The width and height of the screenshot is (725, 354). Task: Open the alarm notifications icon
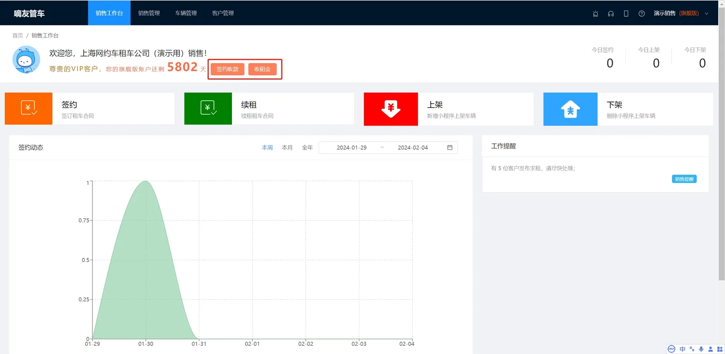coord(595,14)
